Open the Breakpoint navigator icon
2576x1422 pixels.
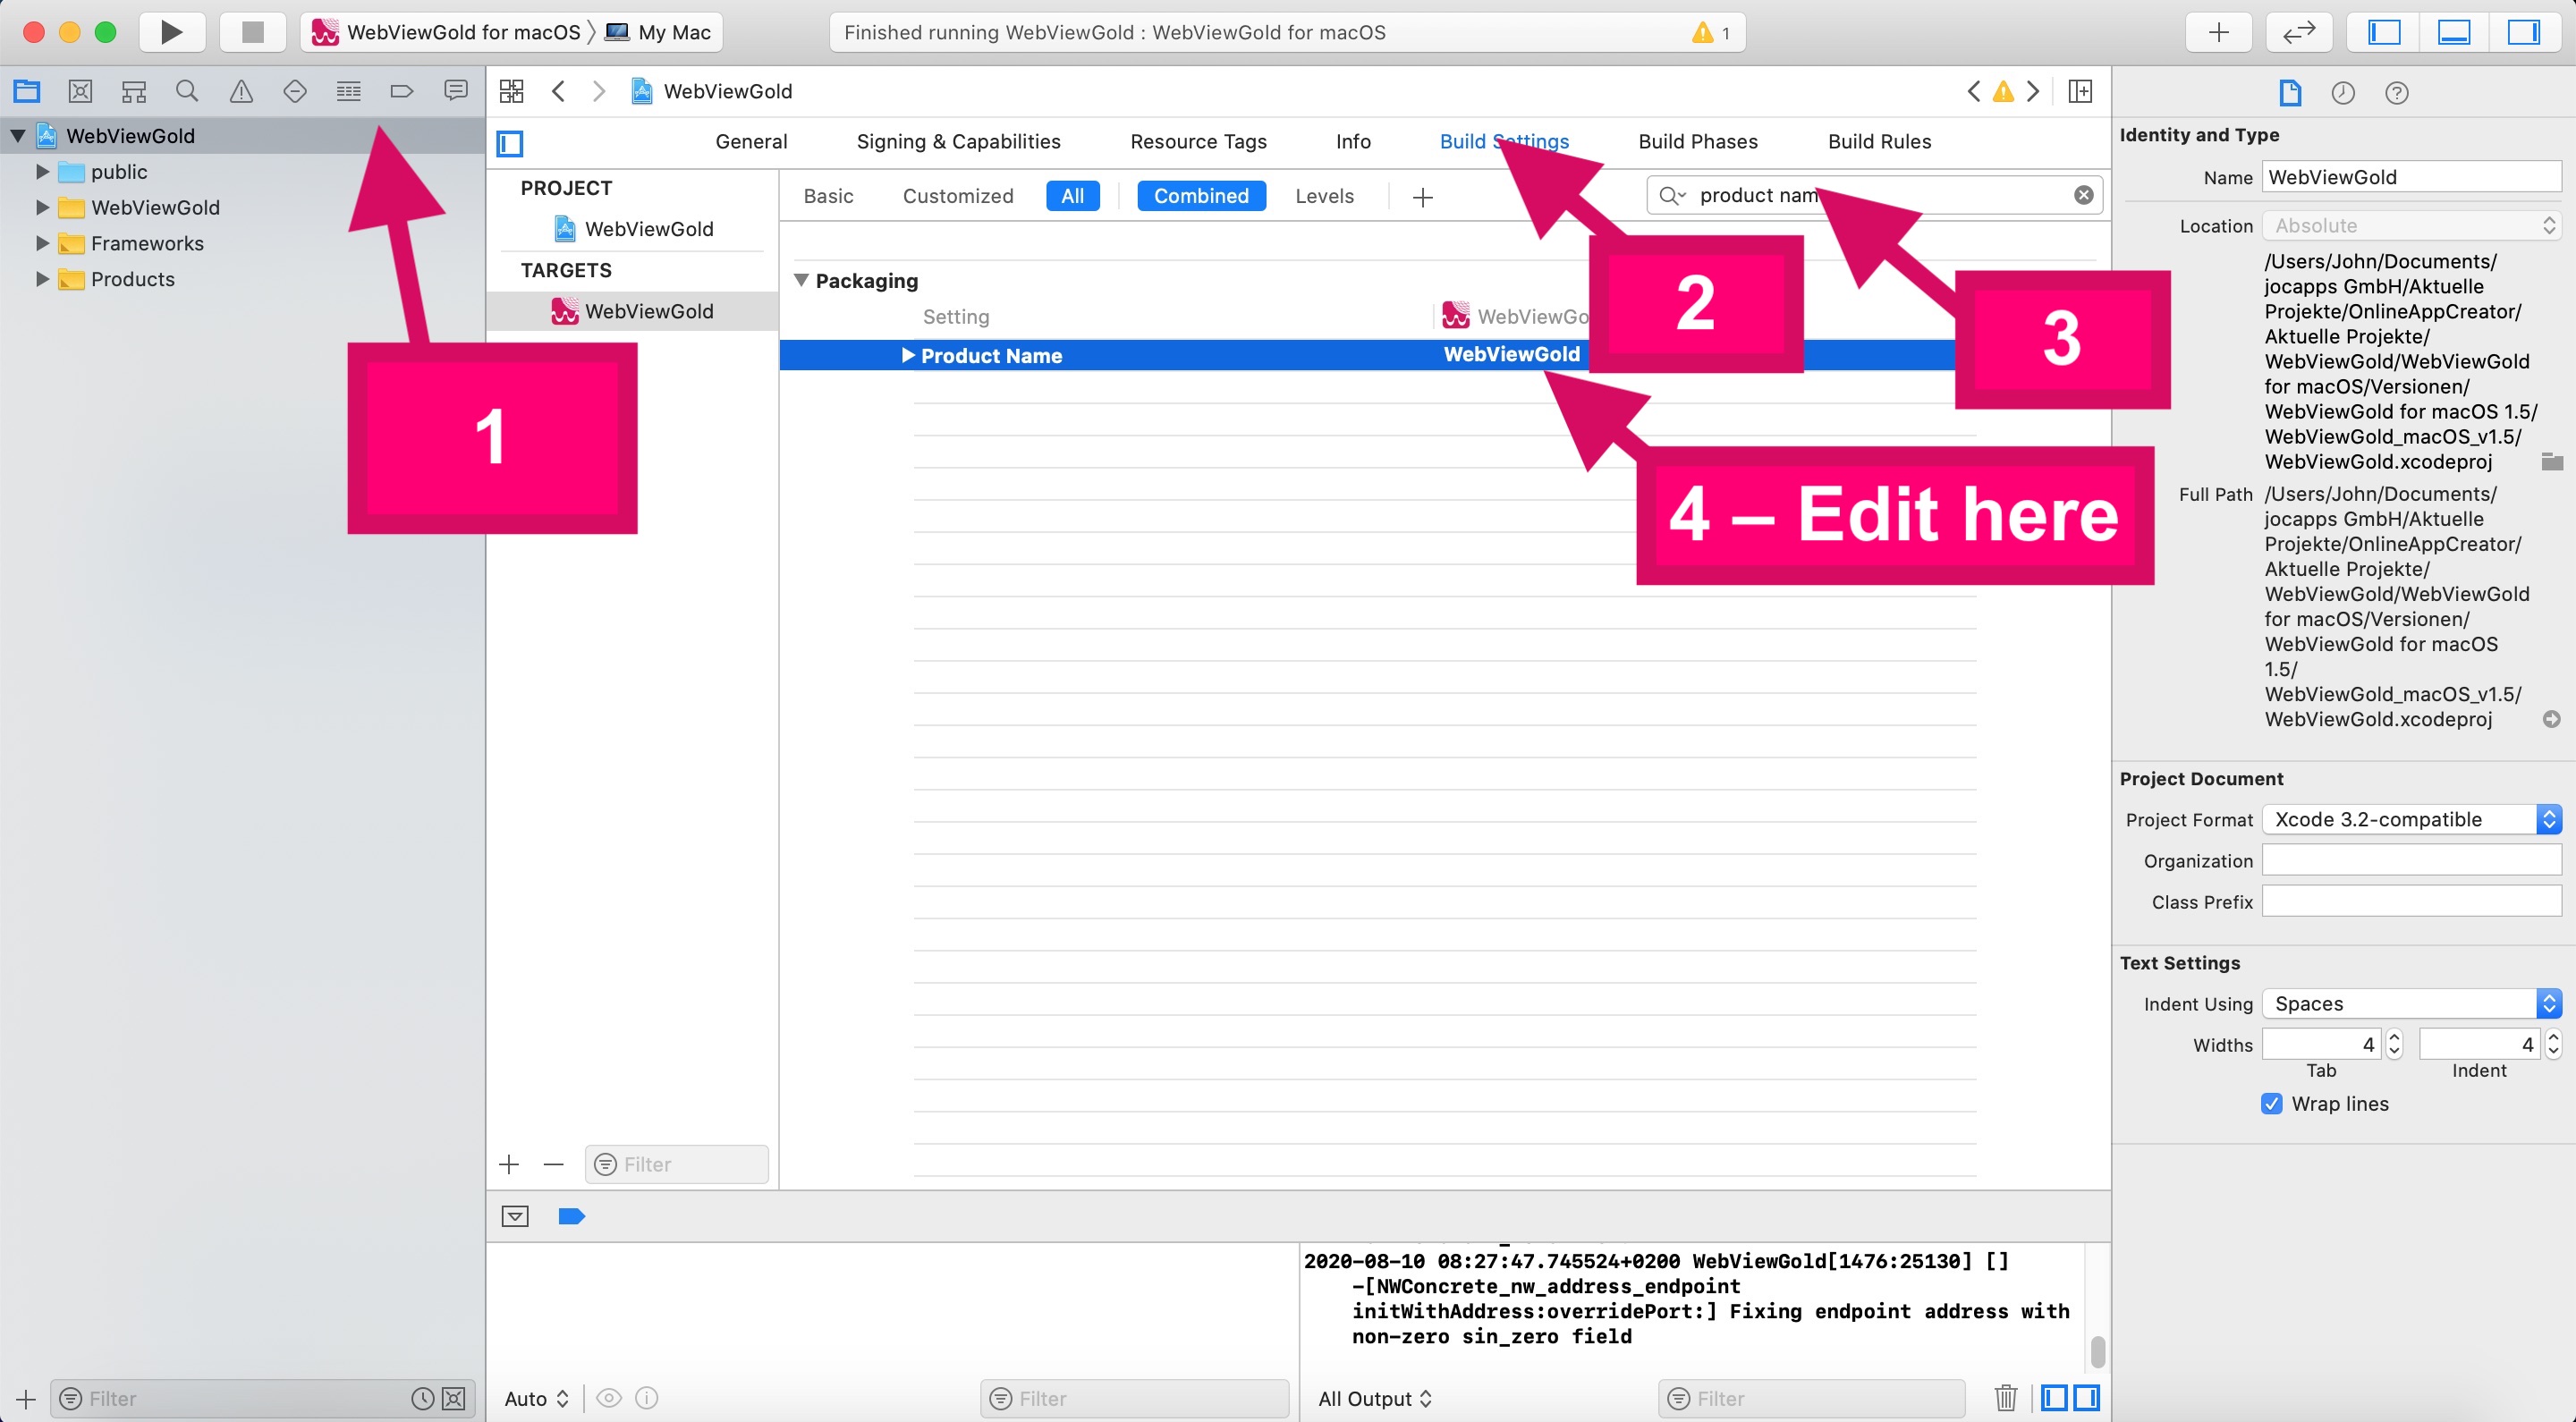point(402,92)
